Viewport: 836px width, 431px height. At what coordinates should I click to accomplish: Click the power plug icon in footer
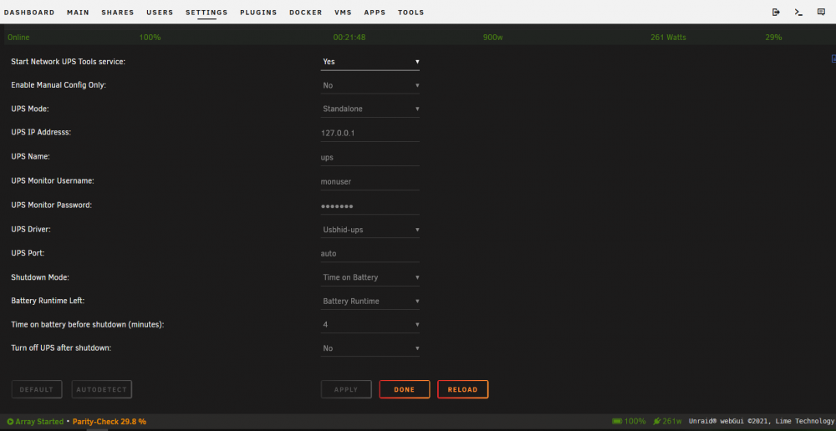pyautogui.click(x=656, y=422)
